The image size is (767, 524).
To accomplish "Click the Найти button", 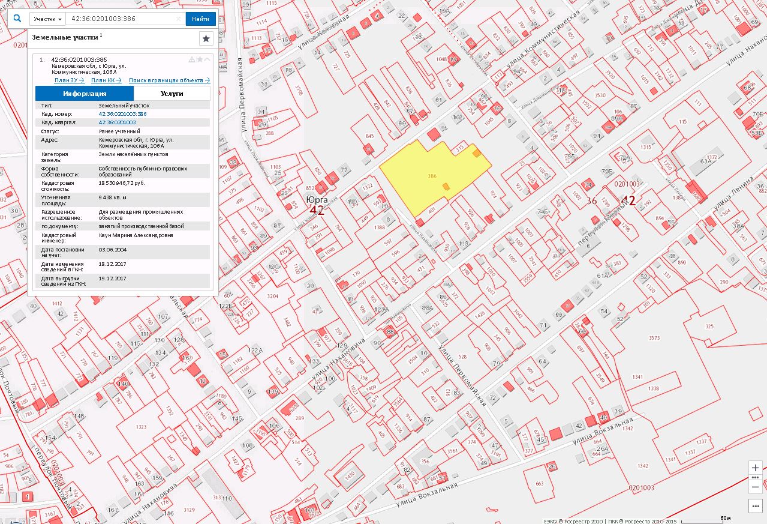I will coord(201,19).
